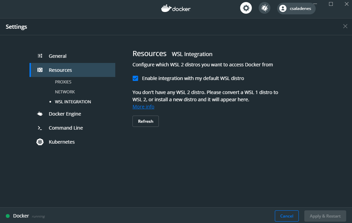Open the troubleshoot bug icon
Screen dimensions: 352x223
coord(265,8)
